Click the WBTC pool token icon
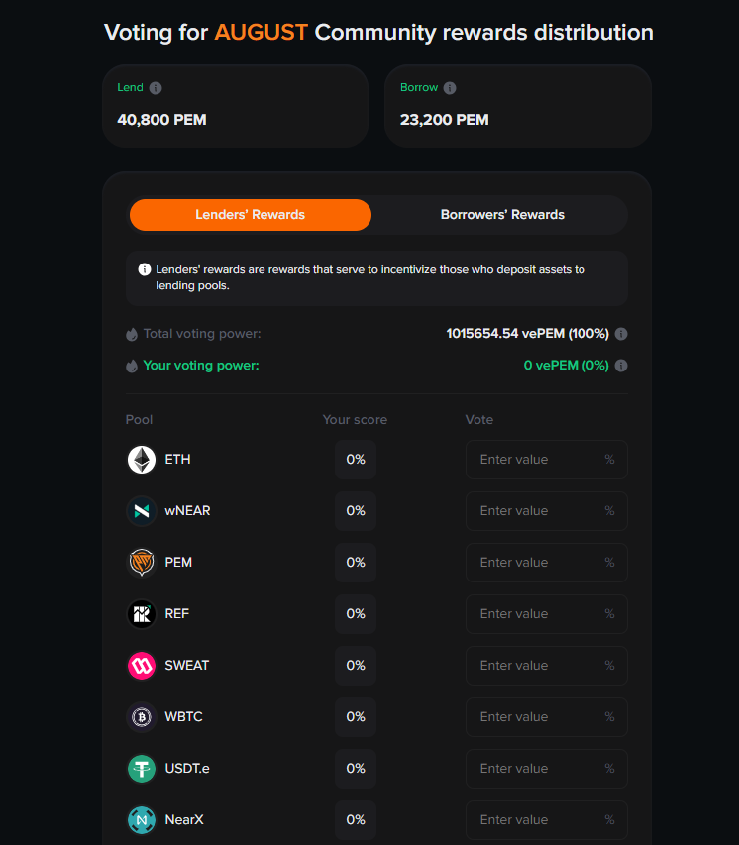Image resolution: width=739 pixels, height=845 pixels. pyautogui.click(x=142, y=717)
